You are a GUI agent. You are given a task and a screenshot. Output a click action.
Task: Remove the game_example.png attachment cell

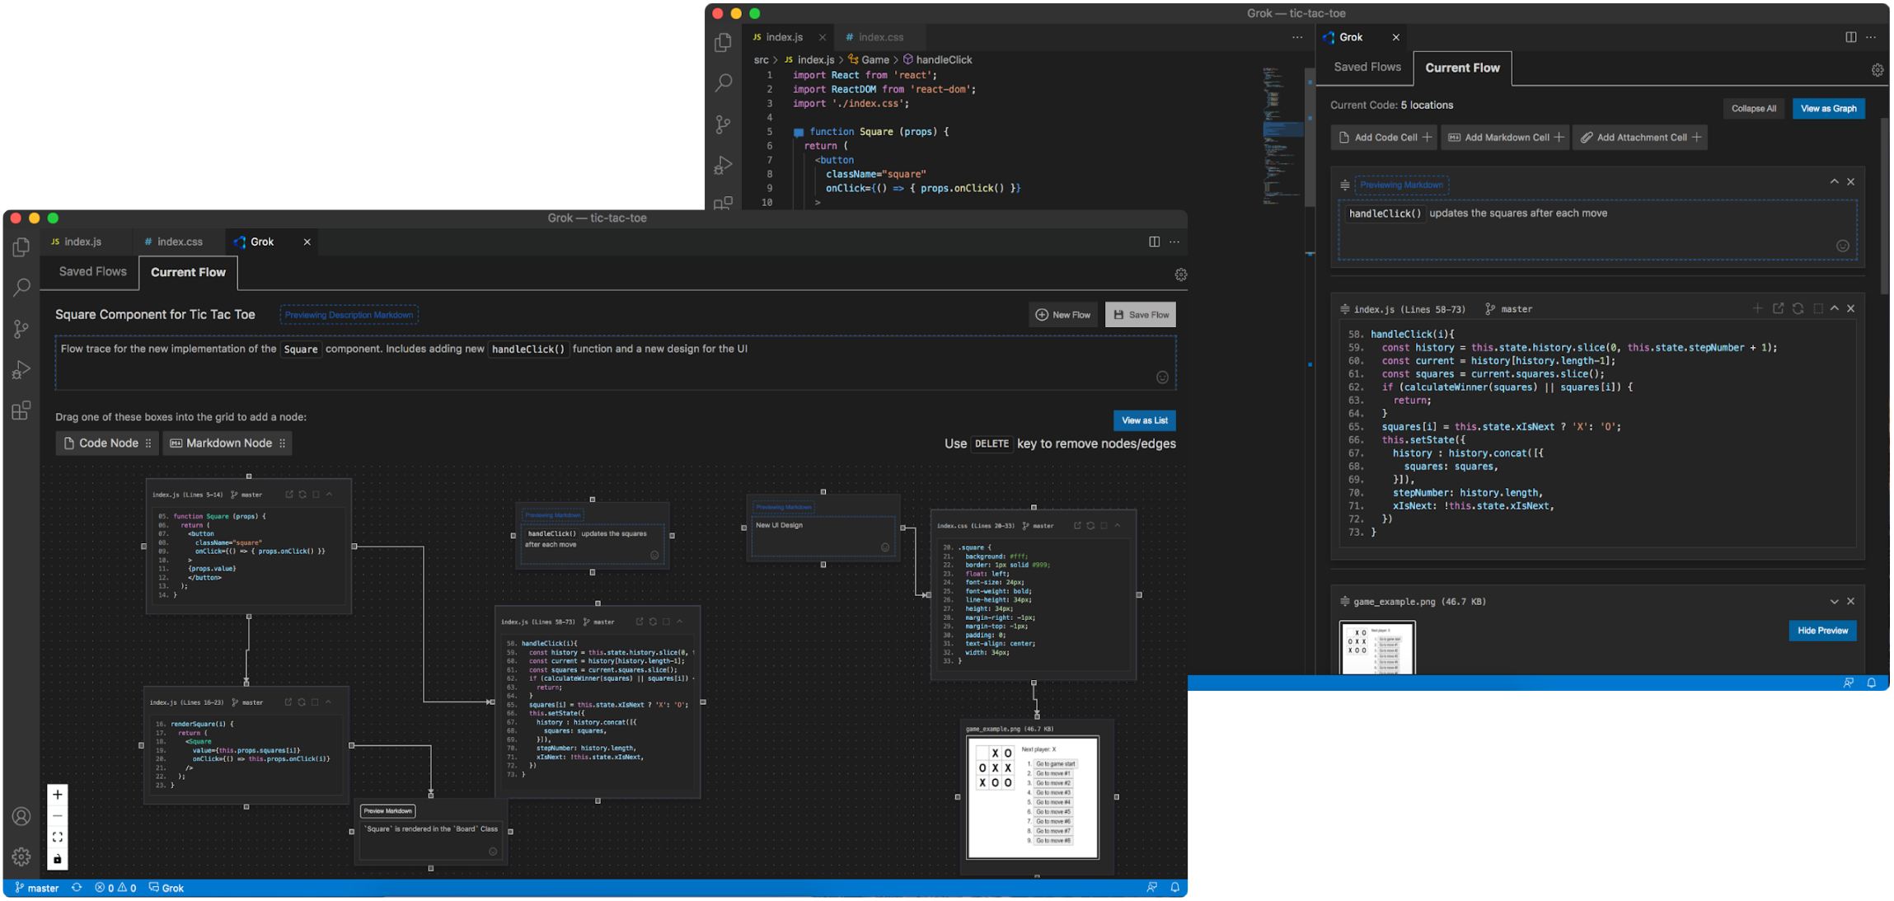coord(1851,602)
